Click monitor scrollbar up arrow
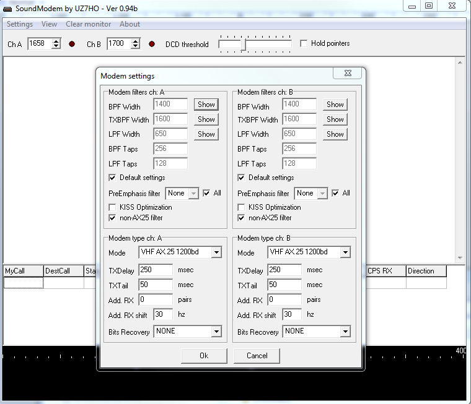 pyautogui.click(x=460, y=62)
